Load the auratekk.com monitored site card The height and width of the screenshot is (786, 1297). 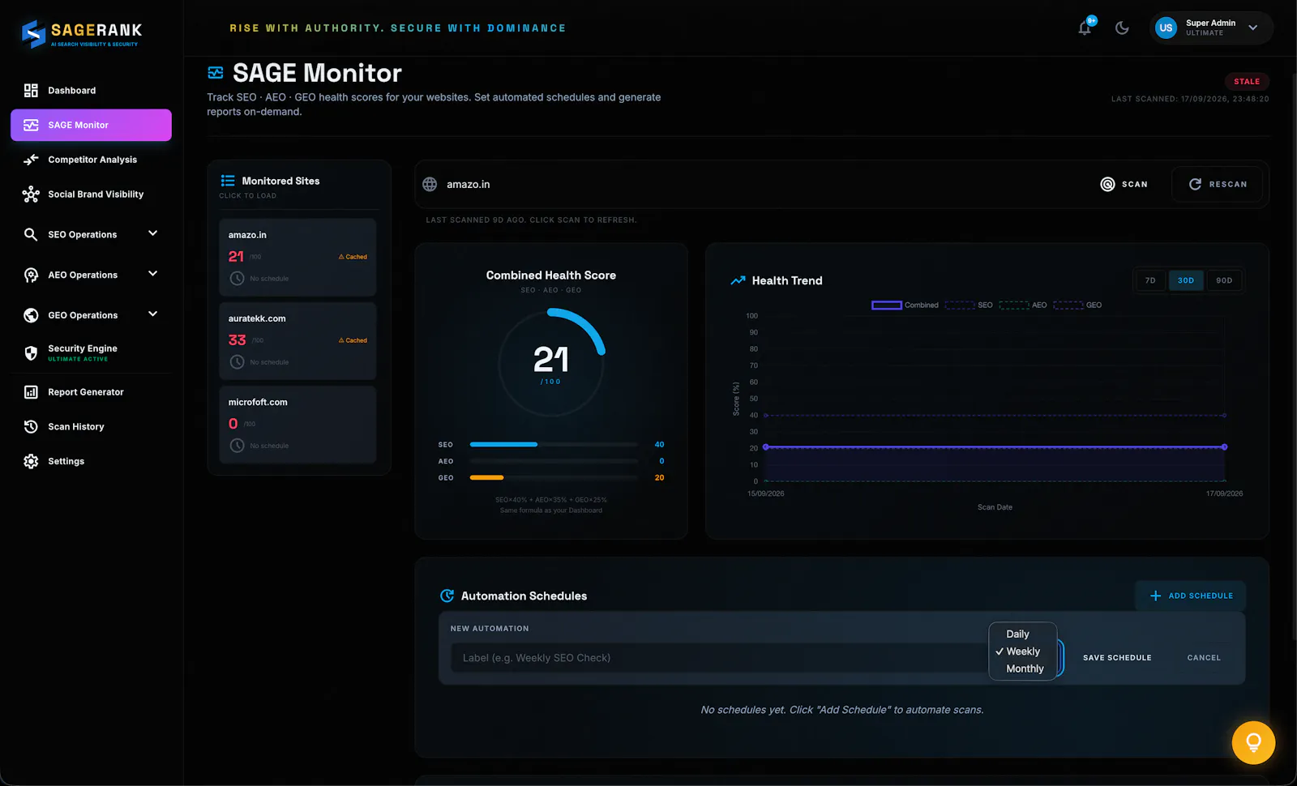tap(297, 340)
